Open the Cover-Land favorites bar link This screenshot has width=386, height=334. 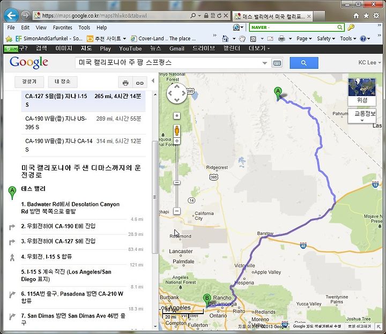[x=163, y=39]
